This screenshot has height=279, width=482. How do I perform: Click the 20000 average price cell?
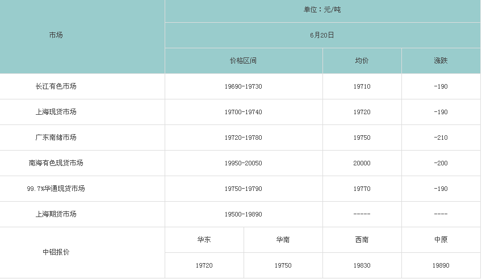point(362,163)
